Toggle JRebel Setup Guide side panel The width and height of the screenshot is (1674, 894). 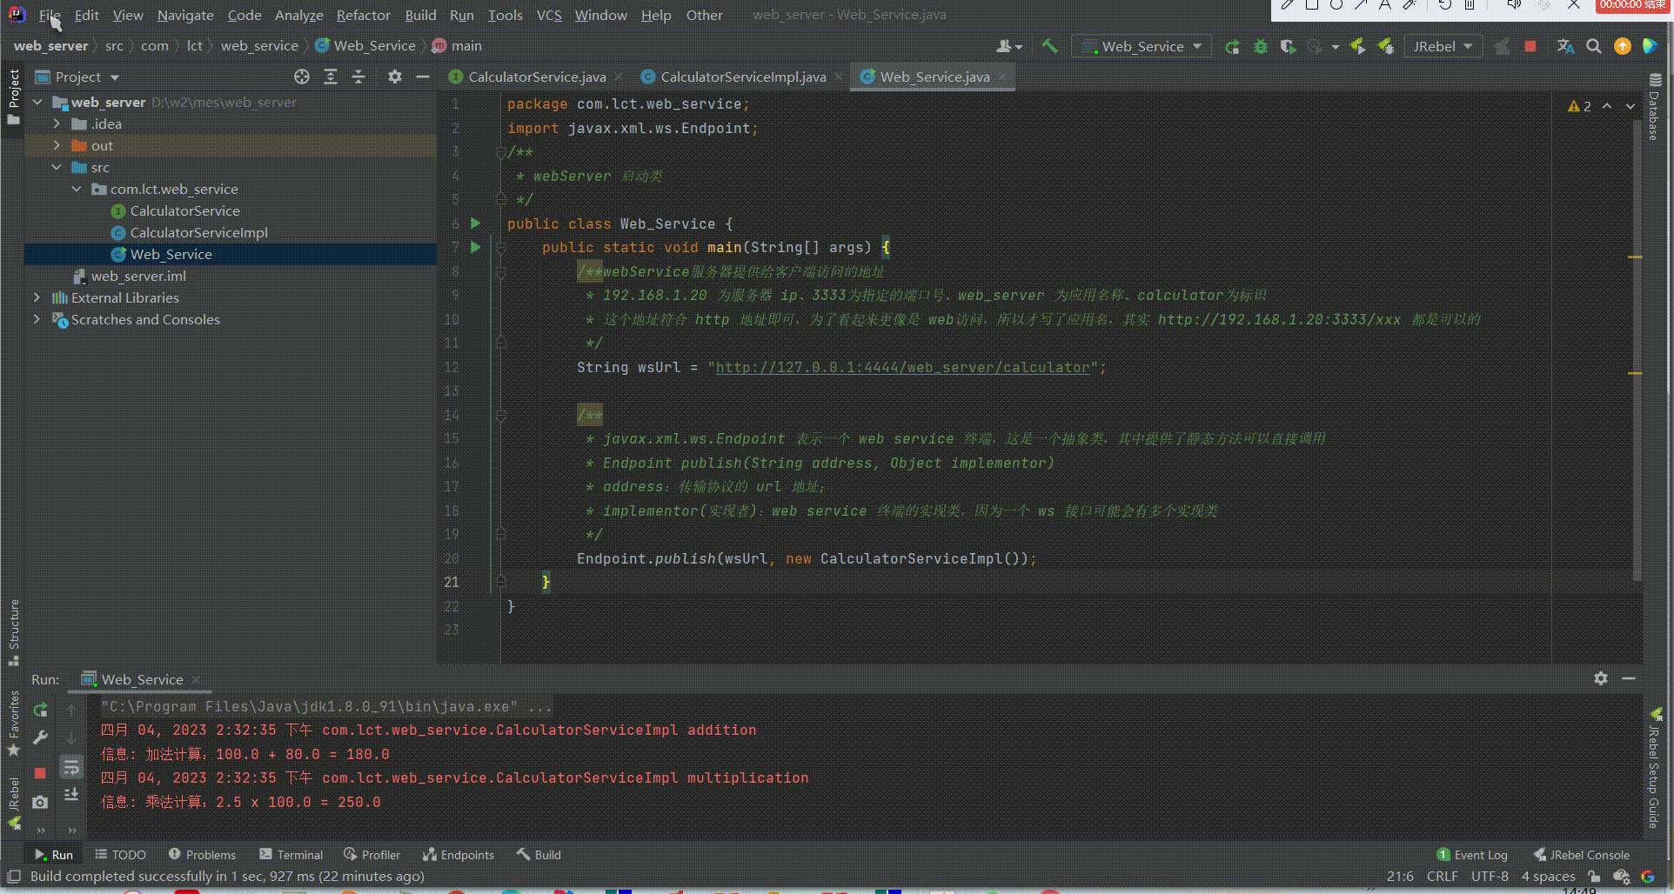[1655, 769]
